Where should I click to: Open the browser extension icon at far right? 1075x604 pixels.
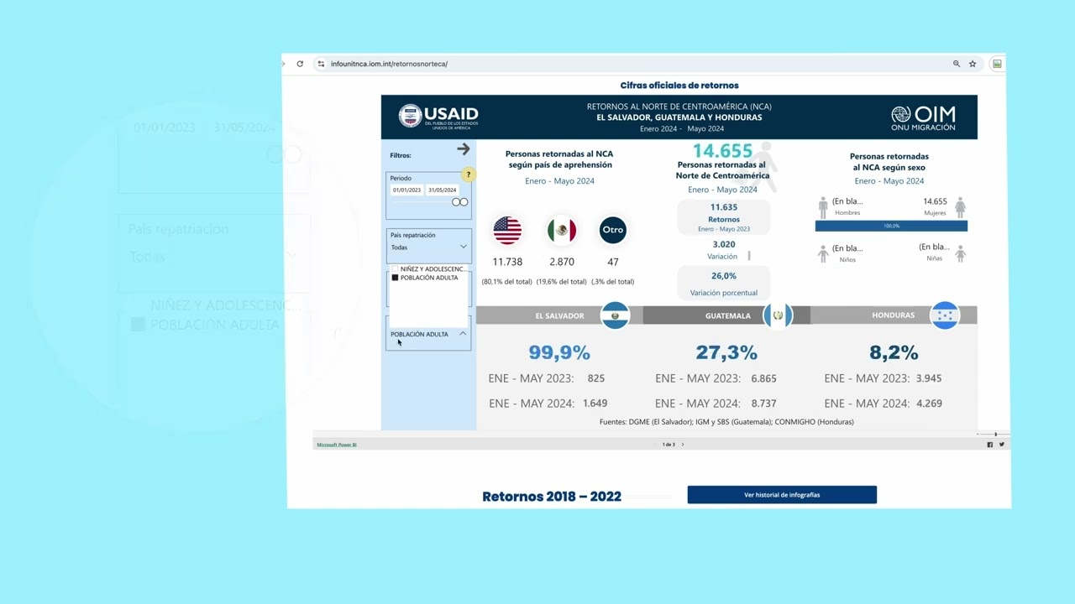[x=997, y=64]
